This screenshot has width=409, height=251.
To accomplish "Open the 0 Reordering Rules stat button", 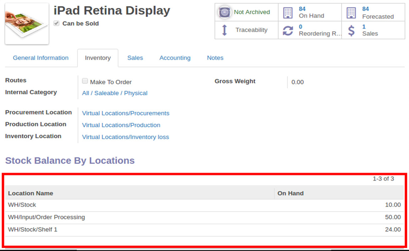I will [x=310, y=30].
